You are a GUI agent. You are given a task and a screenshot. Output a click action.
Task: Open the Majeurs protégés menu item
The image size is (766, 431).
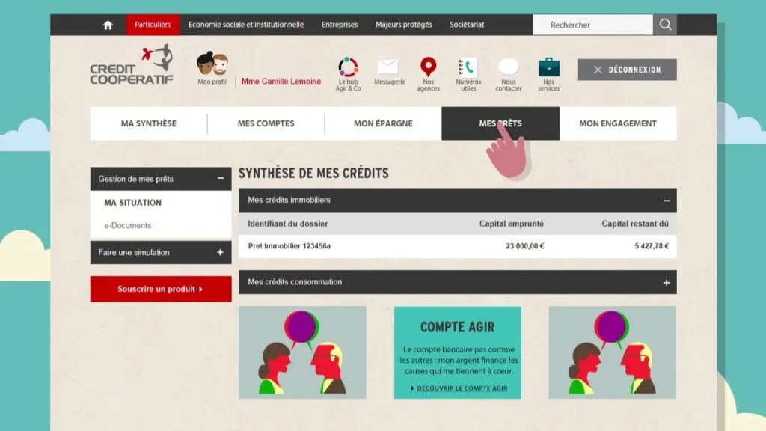pyautogui.click(x=403, y=25)
